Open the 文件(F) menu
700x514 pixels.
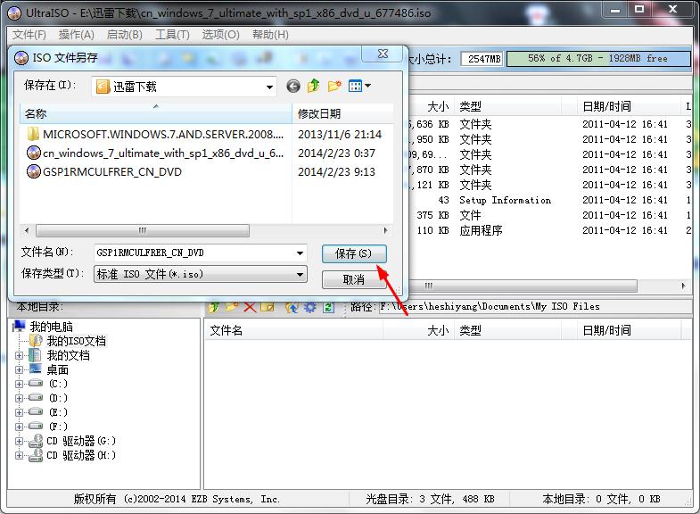29,35
